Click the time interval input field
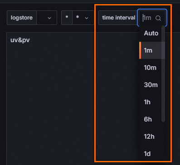The width and height of the screenshot is (180, 165). 152,18
